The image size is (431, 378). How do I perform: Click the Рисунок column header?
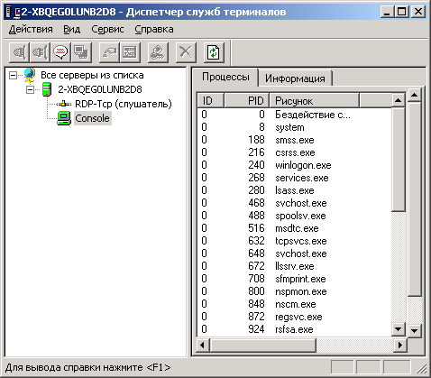coord(314,101)
